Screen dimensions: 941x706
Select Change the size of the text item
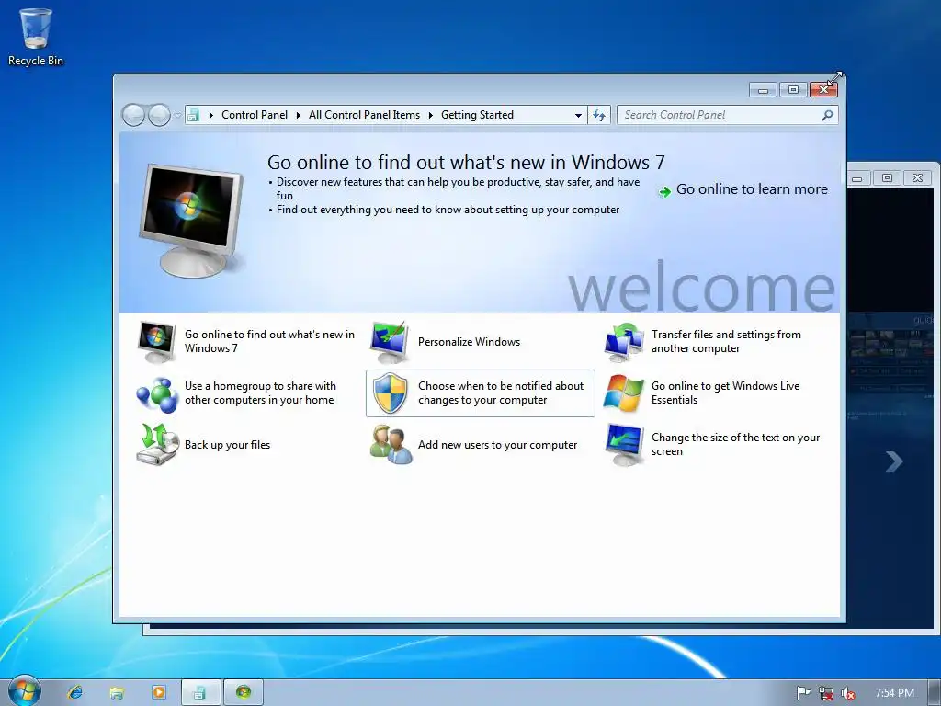point(735,444)
